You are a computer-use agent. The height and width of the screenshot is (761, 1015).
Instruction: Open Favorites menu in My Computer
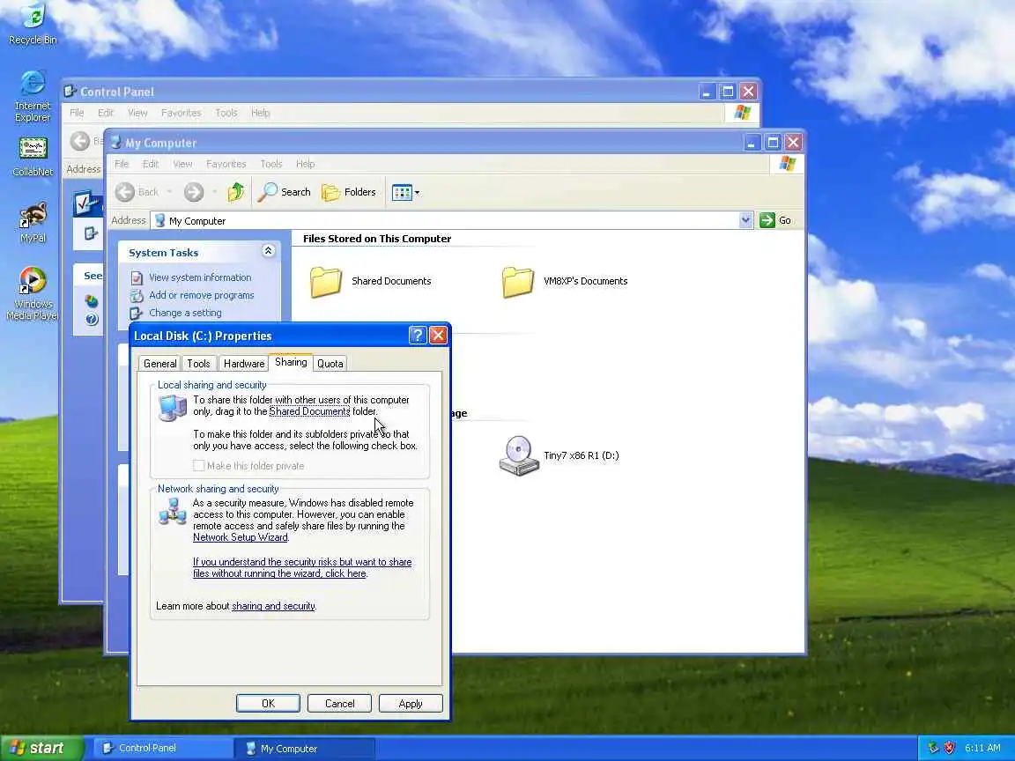pyautogui.click(x=226, y=165)
